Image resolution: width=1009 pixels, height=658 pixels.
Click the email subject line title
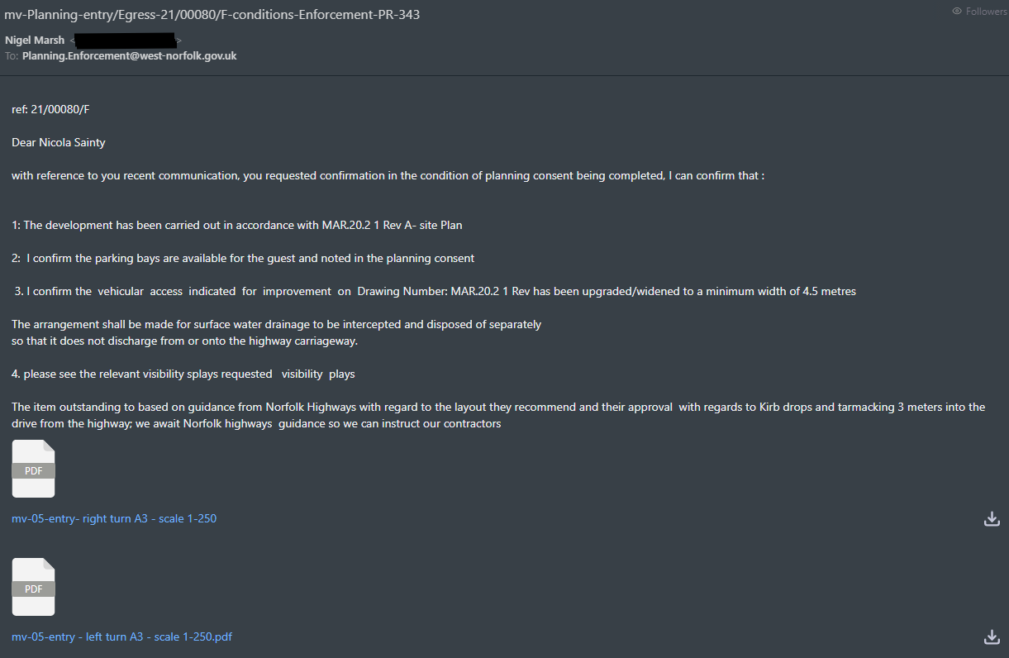tap(212, 15)
